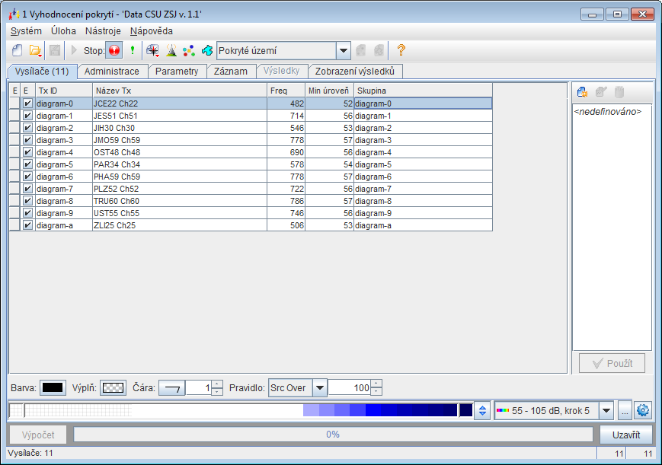Click the blue gear icon beside the dB scale
Screen dimensions: 662x465
point(643,411)
